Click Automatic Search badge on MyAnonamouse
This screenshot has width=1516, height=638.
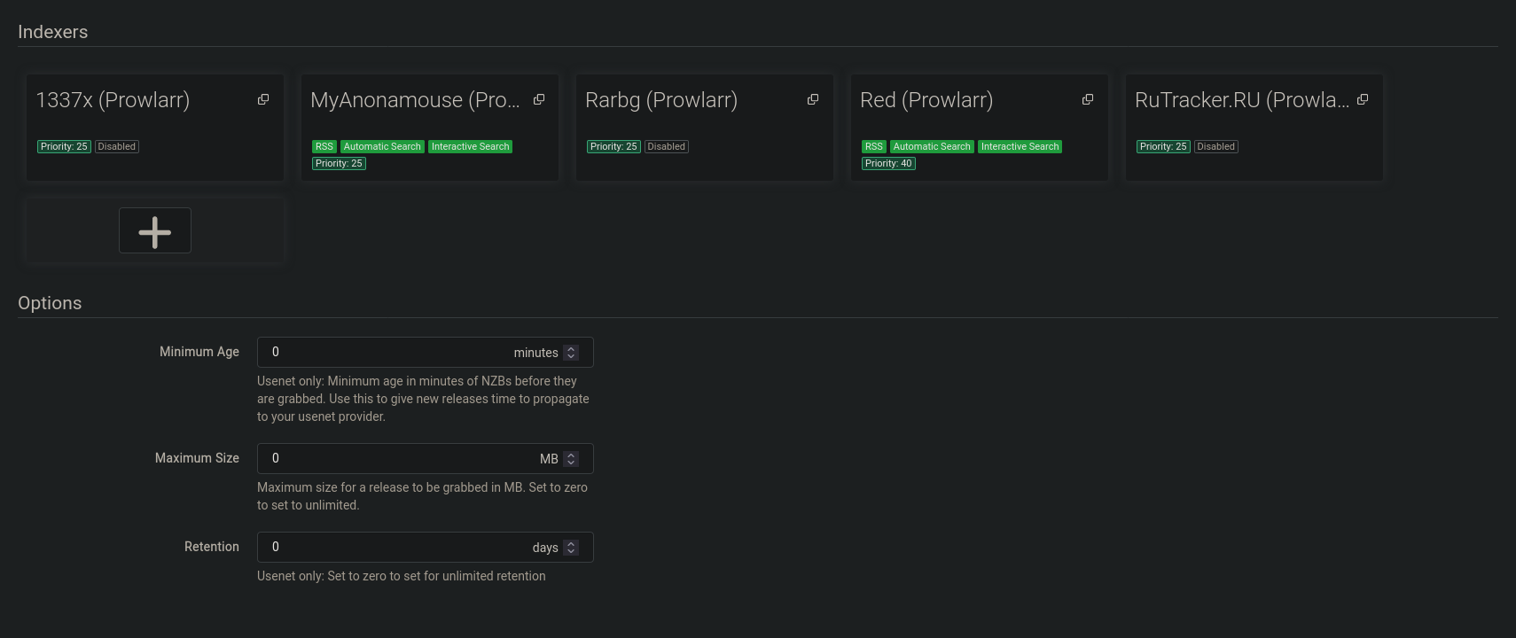[382, 146]
